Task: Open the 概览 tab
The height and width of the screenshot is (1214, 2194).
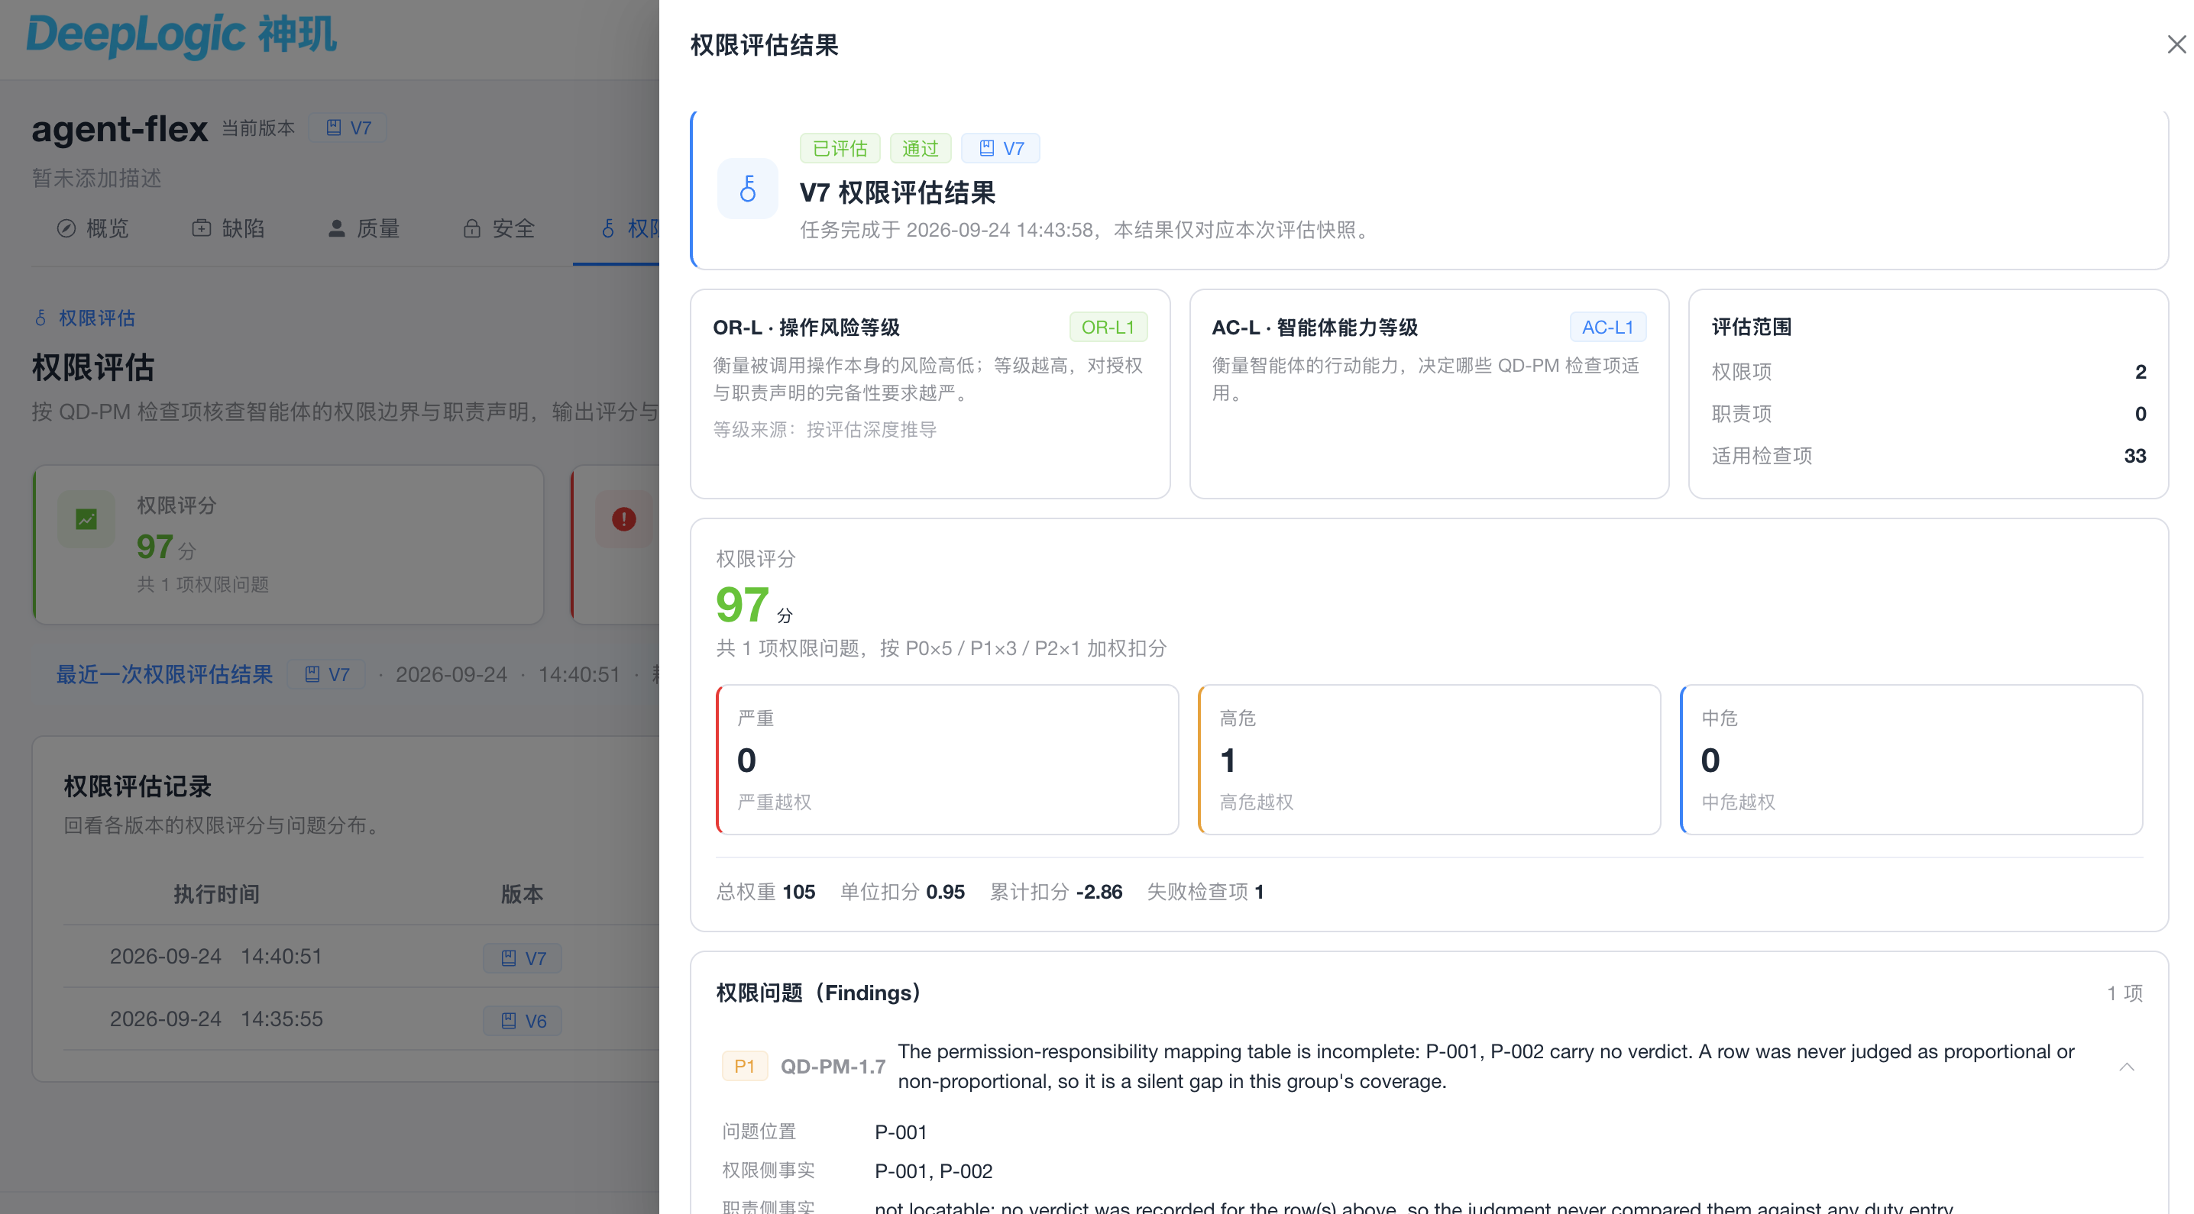Action: pyautogui.click(x=92, y=228)
